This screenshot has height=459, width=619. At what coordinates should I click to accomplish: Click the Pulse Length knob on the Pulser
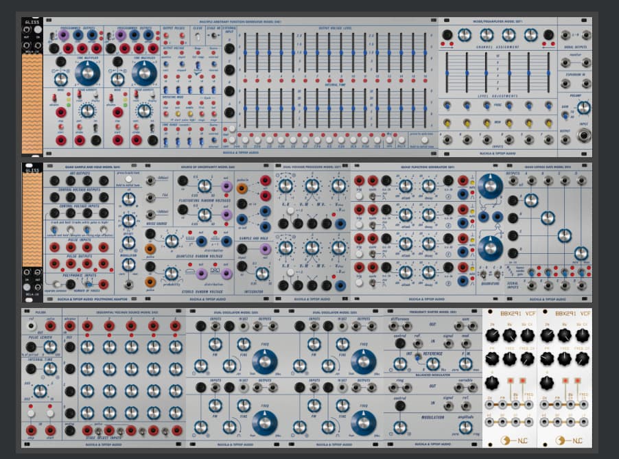click(x=49, y=347)
